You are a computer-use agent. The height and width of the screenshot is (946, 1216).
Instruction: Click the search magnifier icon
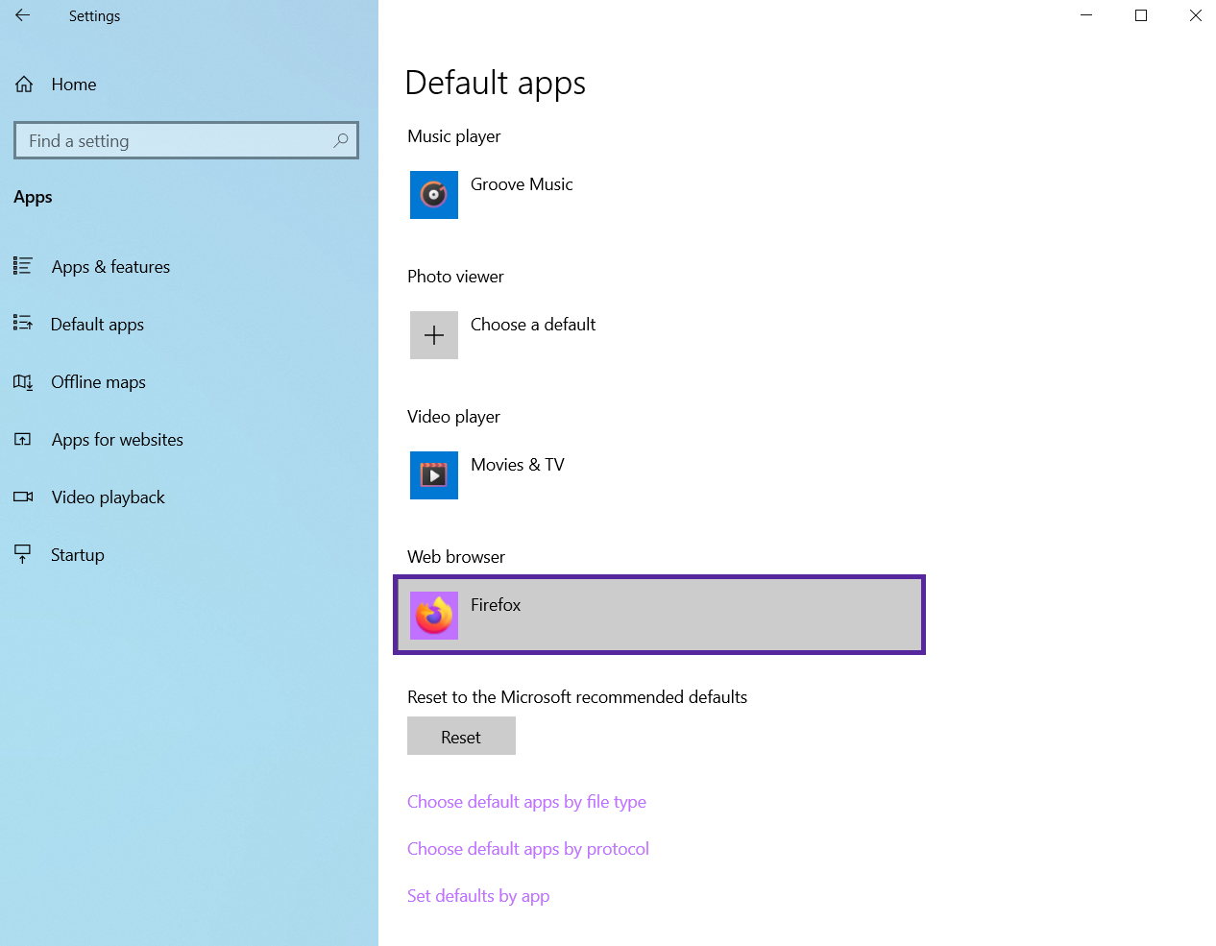pyautogui.click(x=340, y=140)
